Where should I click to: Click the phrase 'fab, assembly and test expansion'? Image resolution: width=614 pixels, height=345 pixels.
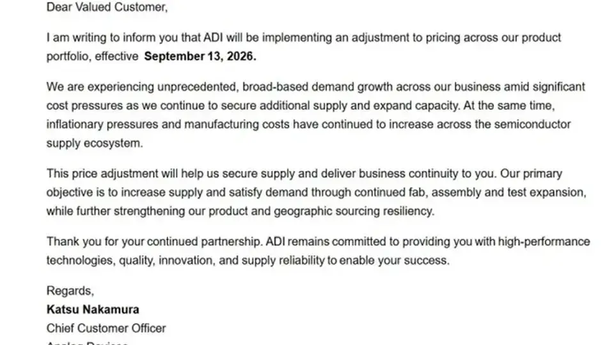coord(498,192)
